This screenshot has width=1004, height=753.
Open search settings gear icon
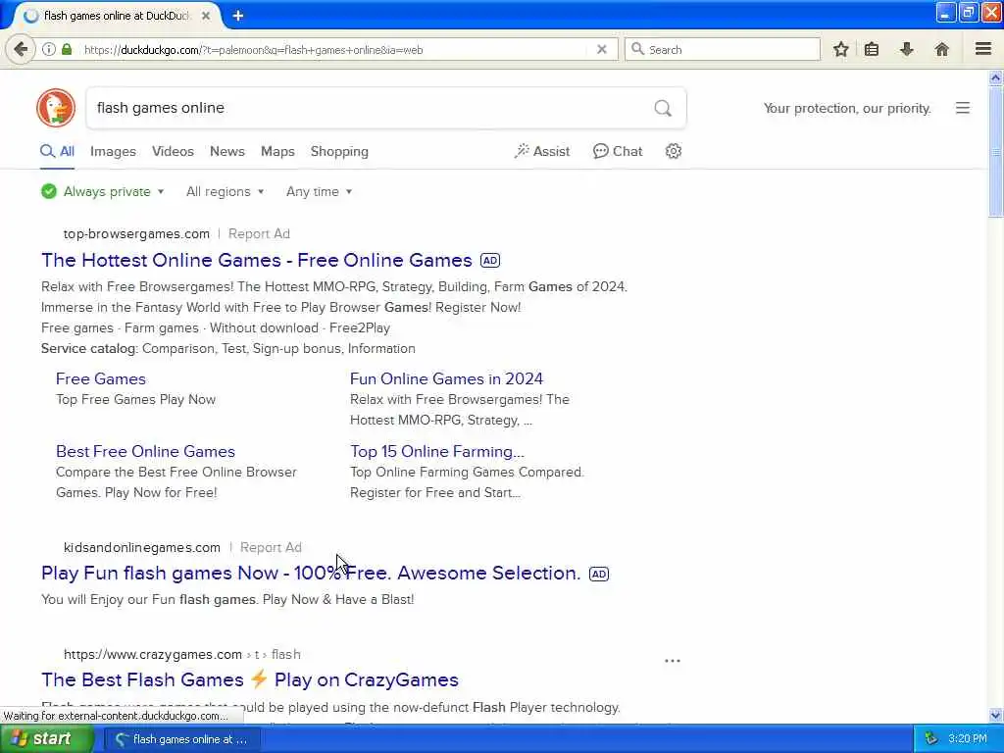673,151
